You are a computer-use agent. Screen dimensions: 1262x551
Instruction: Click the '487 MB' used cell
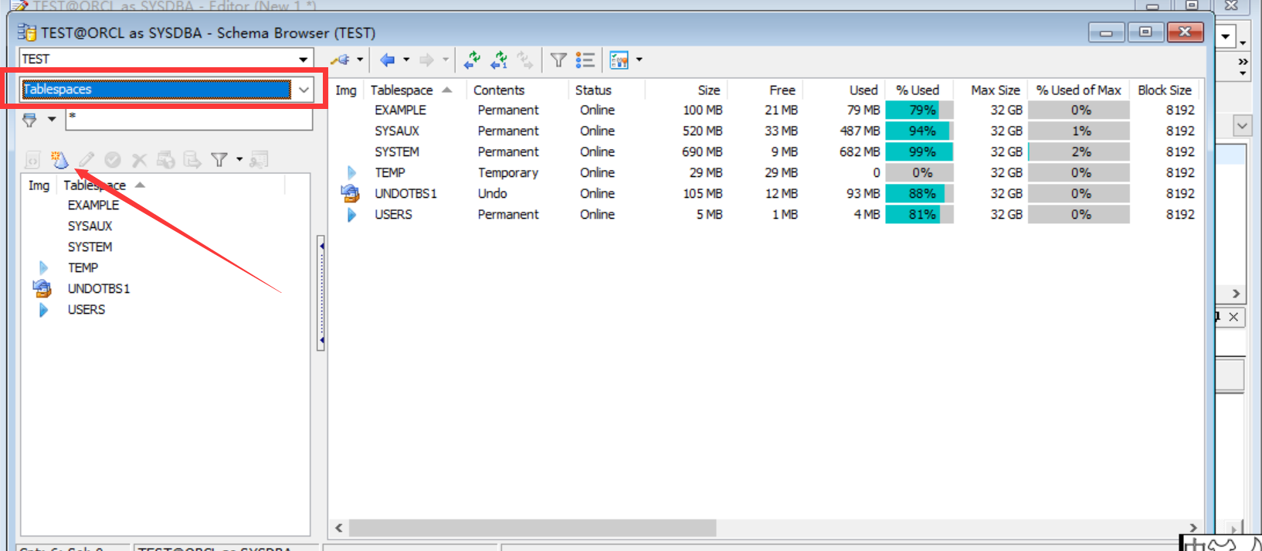(x=860, y=131)
